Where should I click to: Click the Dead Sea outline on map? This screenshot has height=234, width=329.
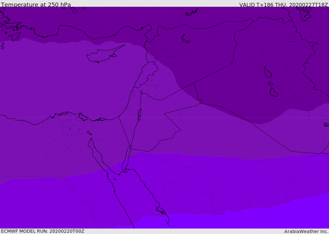point(139,113)
